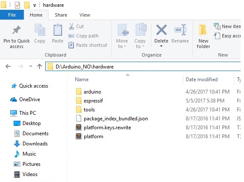Select the espressif folder in the file list
The image size is (244, 182).
pyautogui.click(x=93, y=101)
